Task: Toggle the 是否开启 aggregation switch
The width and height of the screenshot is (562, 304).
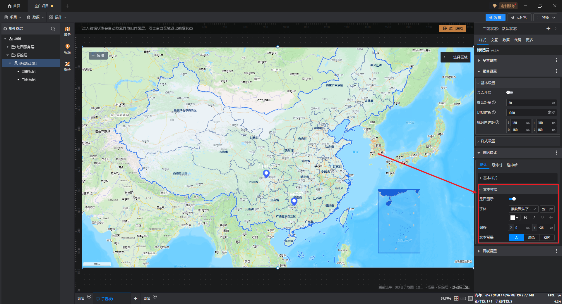Action: [x=510, y=92]
